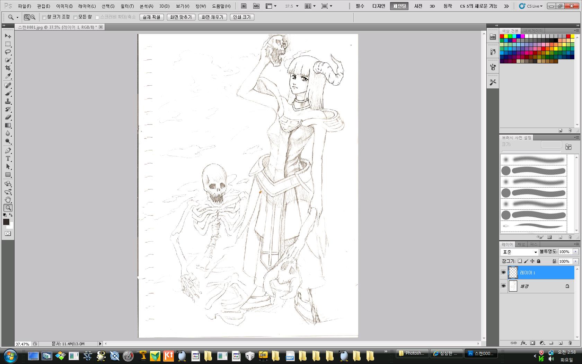Switch to the 내비게이터 tab
582x364 pixels.
533,31
